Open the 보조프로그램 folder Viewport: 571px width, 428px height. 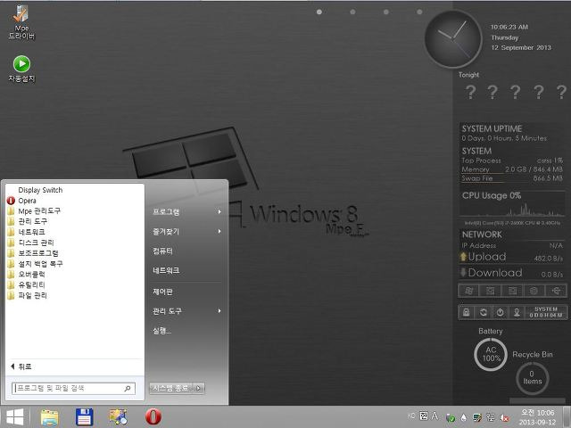pyautogui.click(x=33, y=253)
